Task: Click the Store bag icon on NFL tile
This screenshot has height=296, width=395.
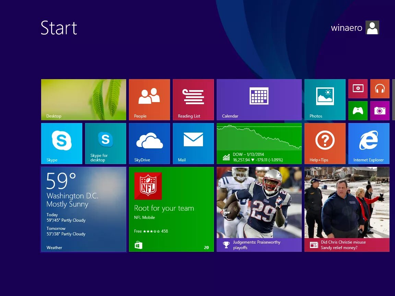Action: (x=138, y=245)
